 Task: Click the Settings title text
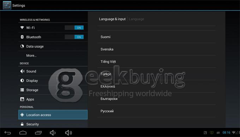tap(19, 6)
